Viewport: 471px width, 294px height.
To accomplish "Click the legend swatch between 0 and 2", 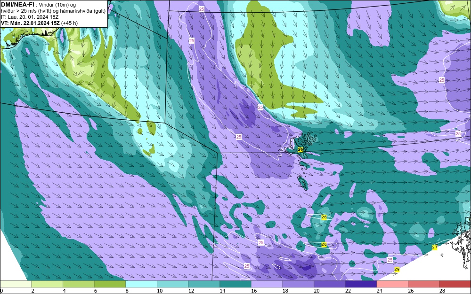I will tap(16, 284).
